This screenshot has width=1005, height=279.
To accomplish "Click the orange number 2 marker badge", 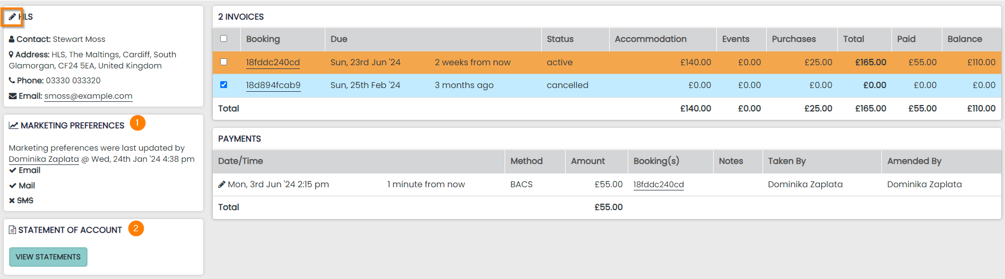I will (136, 229).
